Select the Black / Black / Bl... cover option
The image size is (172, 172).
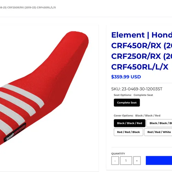click(x=159, y=123)
